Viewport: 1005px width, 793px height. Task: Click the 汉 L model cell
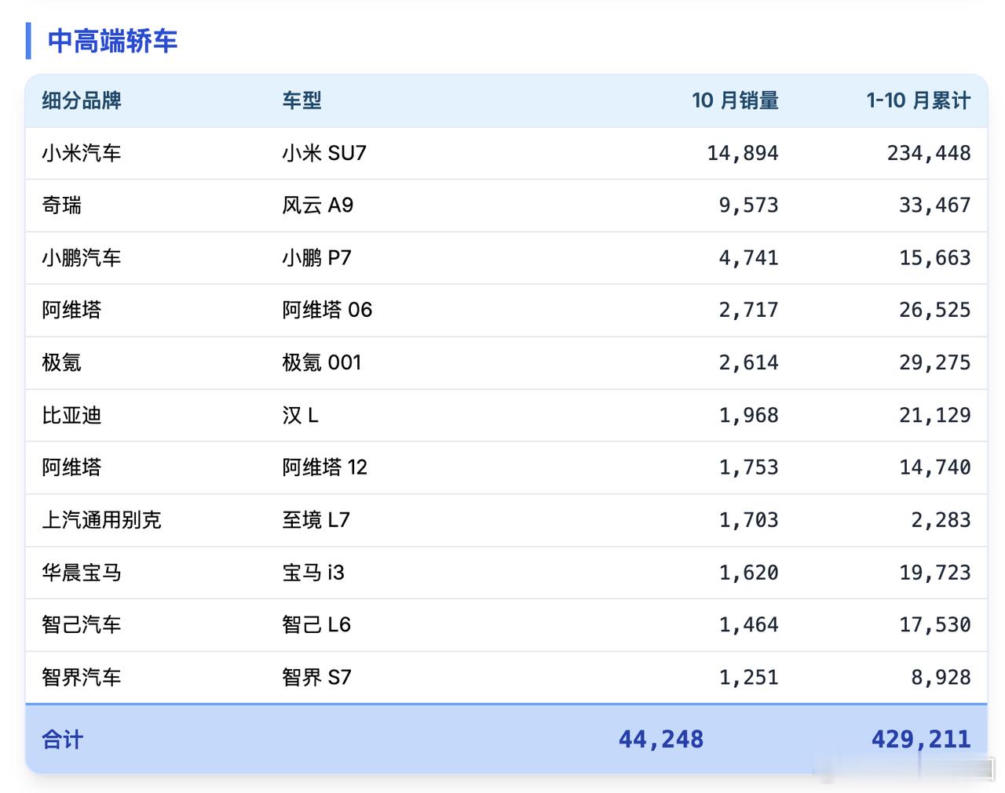(301, 415)
